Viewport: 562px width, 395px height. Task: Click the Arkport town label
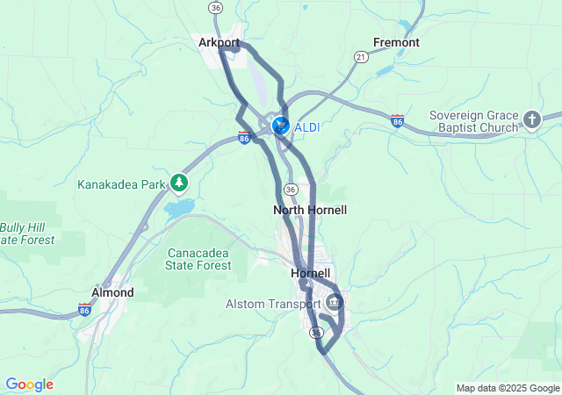(x=219, y=42)
